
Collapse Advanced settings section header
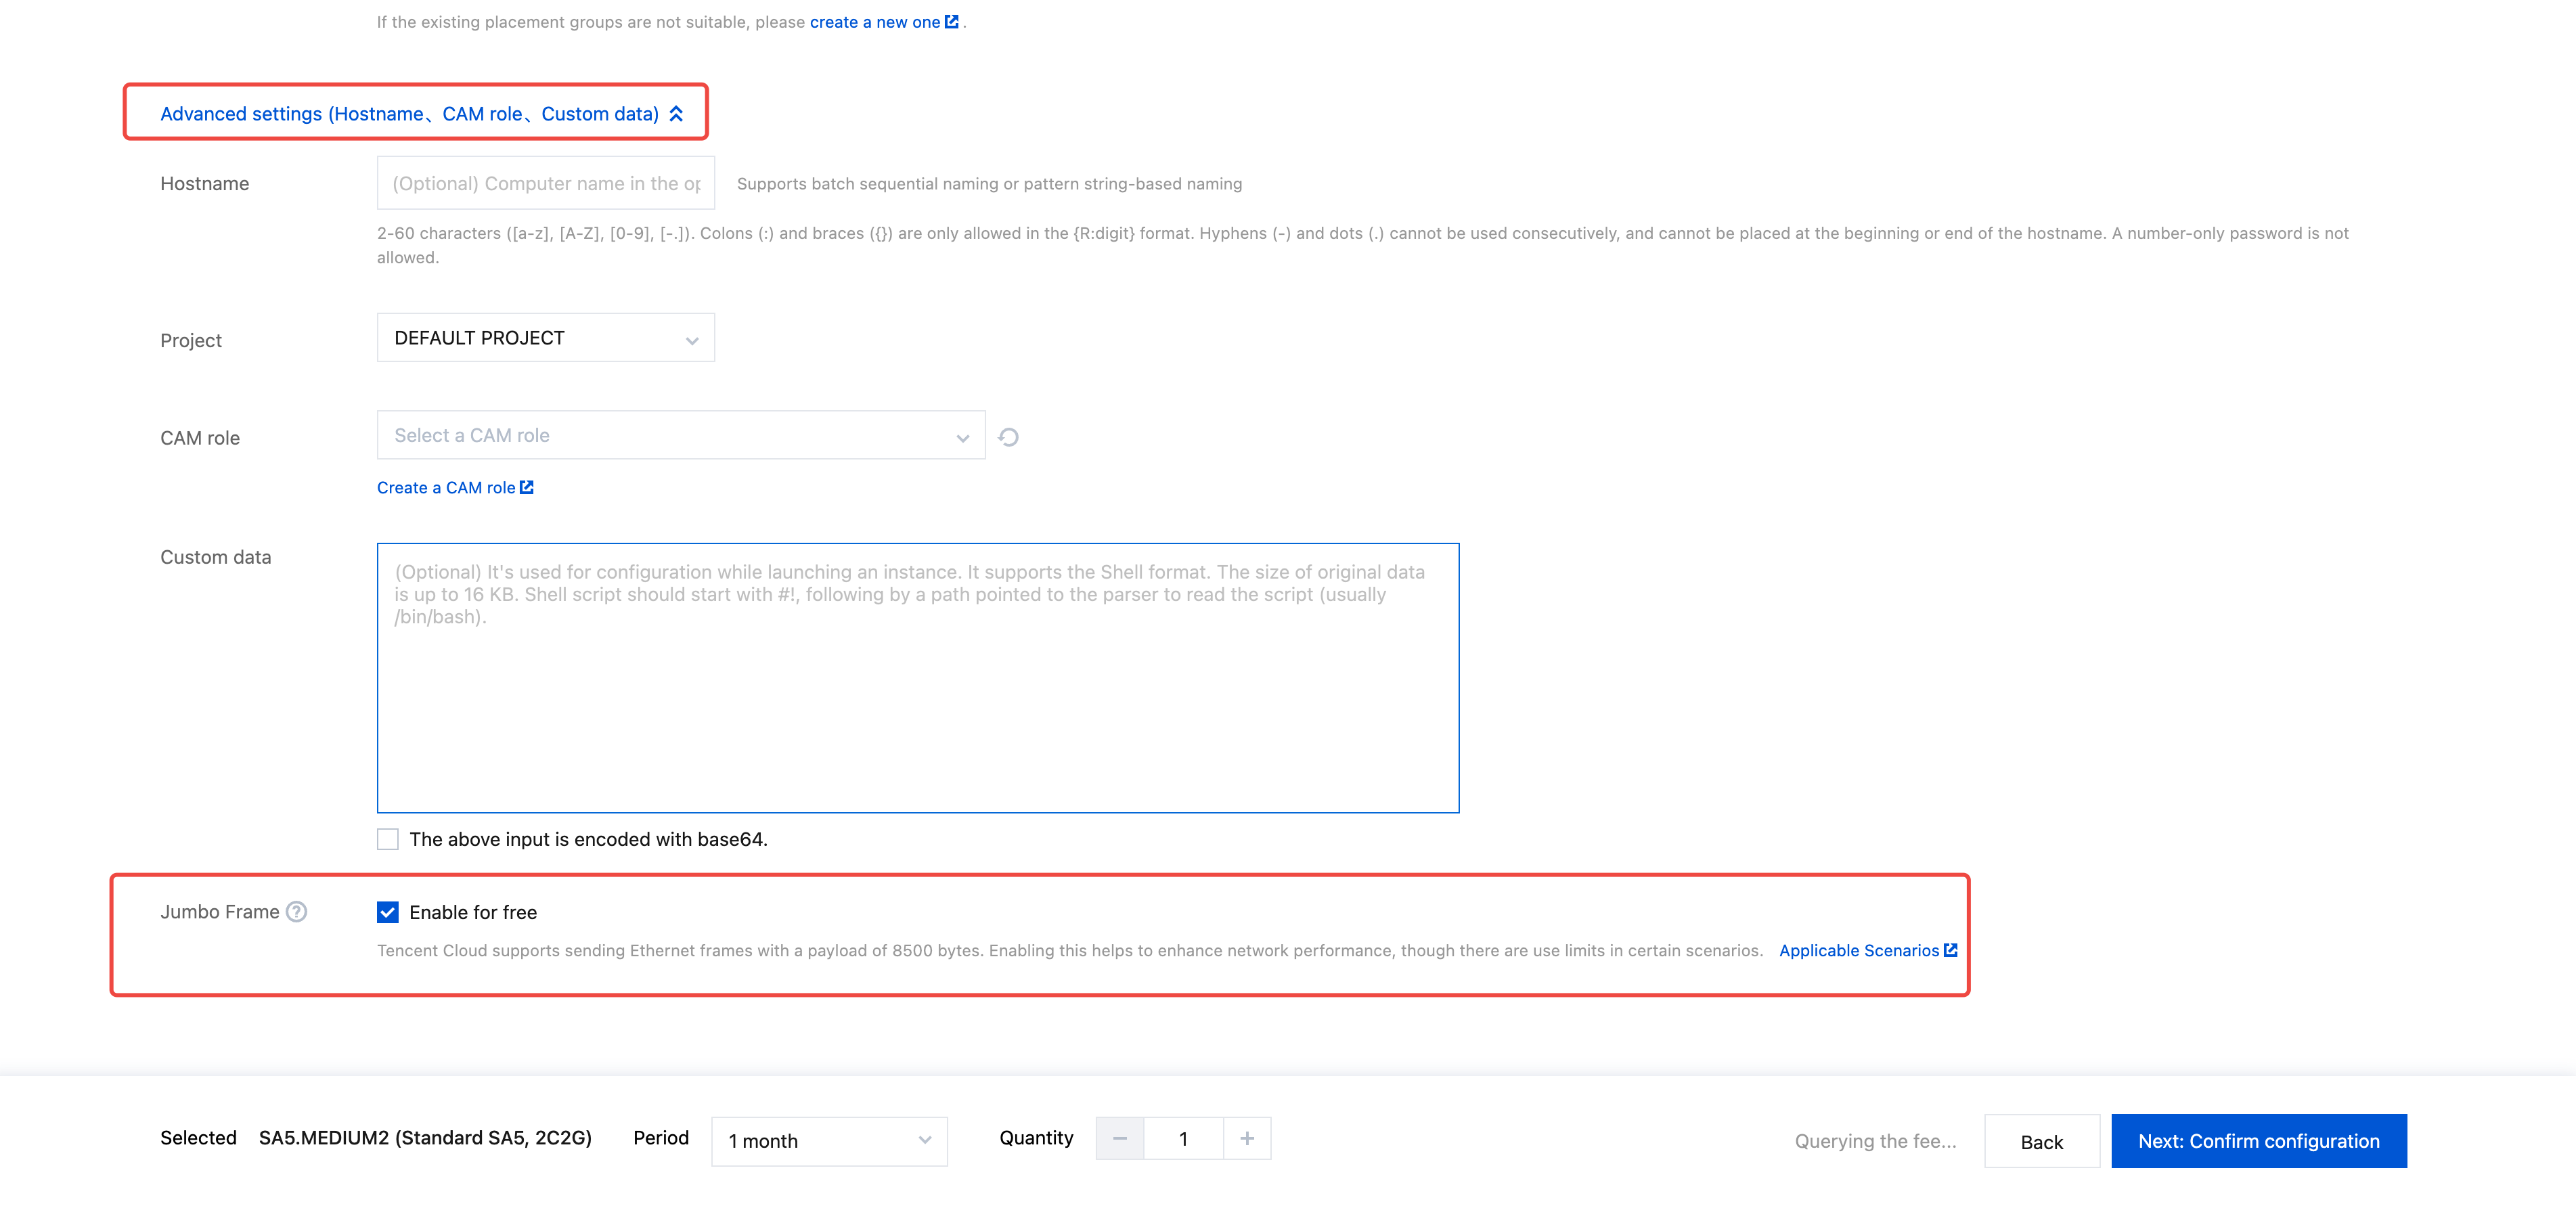click(409, 114)
